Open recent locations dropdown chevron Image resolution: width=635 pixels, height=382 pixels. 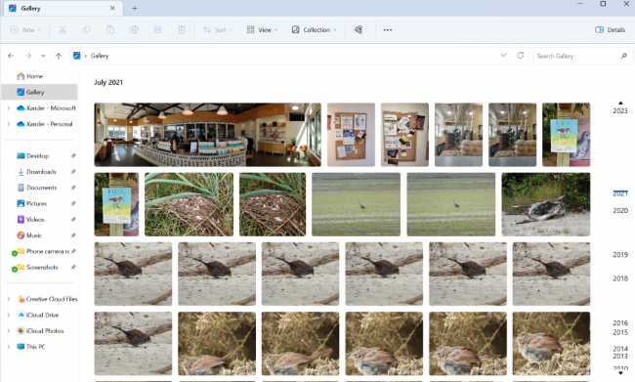[43, 56]
